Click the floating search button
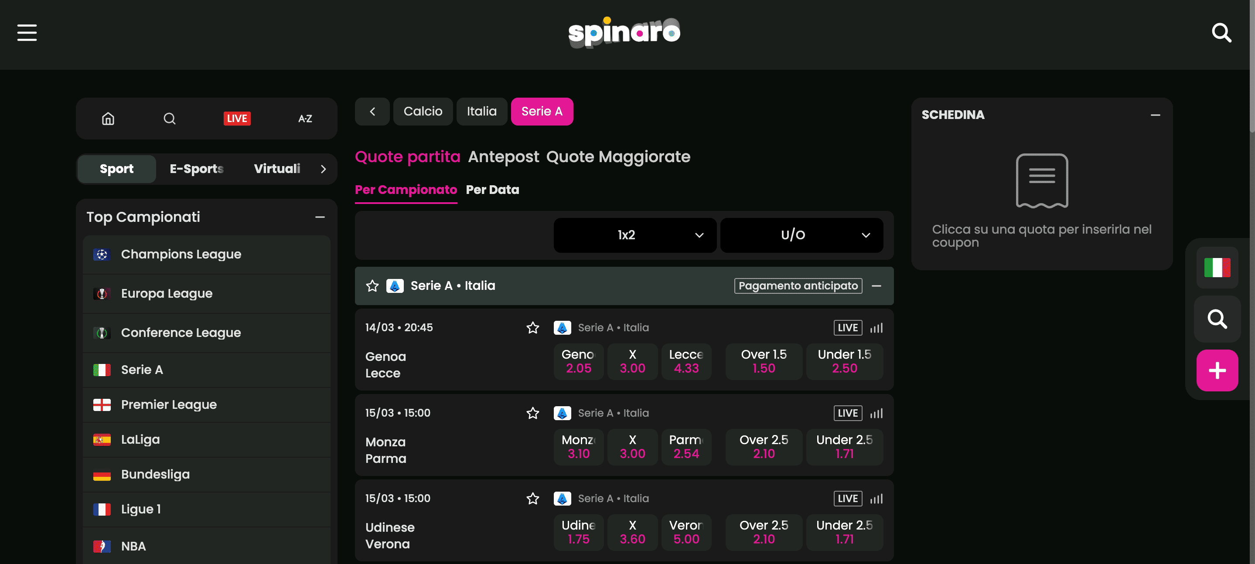Viewport: 1255px width, 564px height. (x=1217, y=319)
